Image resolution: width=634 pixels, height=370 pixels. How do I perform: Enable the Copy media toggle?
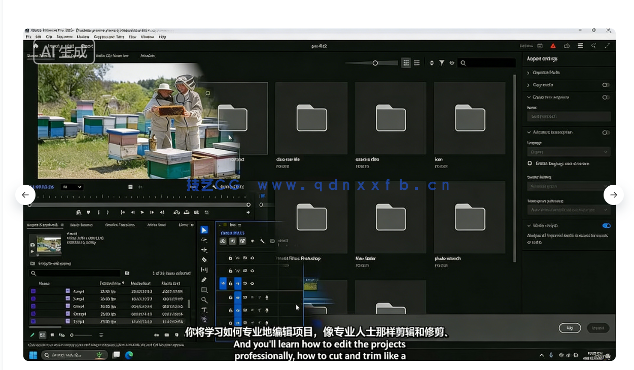click(x=607, y=85)
